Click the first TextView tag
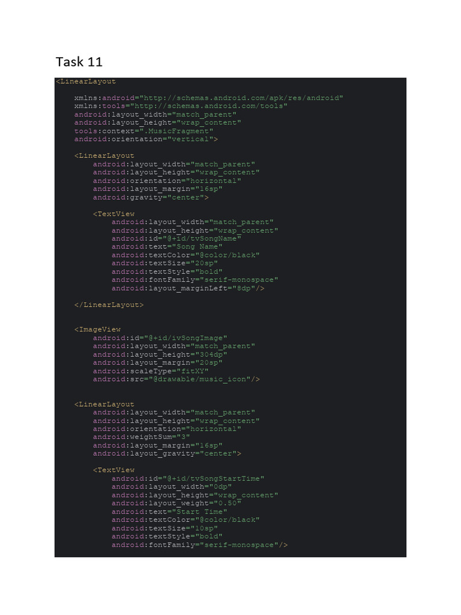The image size is (461, 615). [x=113, y=214]
